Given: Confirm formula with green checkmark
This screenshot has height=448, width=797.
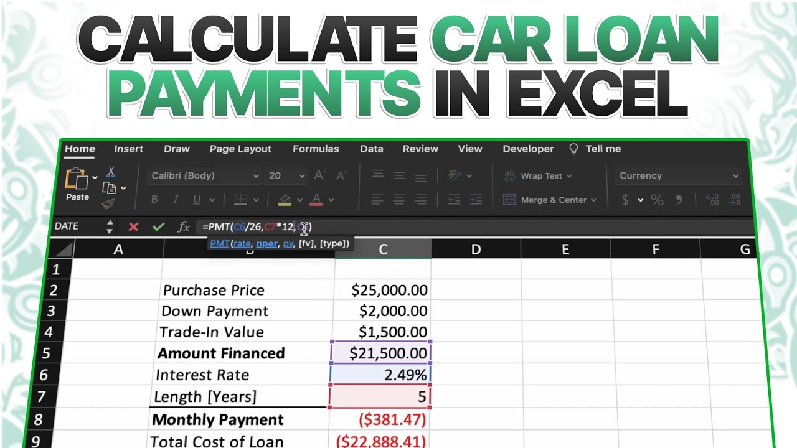Looking at the screenshot, I should click(x=158, y=226).
